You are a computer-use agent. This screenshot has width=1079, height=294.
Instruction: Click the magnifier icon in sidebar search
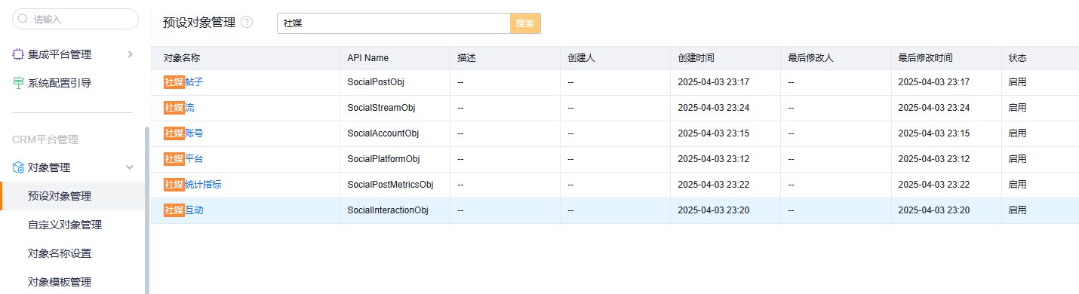click(23, 20)
